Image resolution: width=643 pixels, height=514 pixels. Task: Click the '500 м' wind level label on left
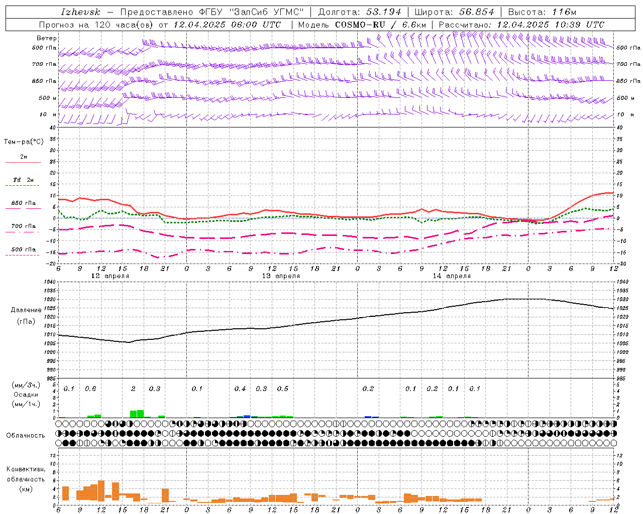pos(48,98)
